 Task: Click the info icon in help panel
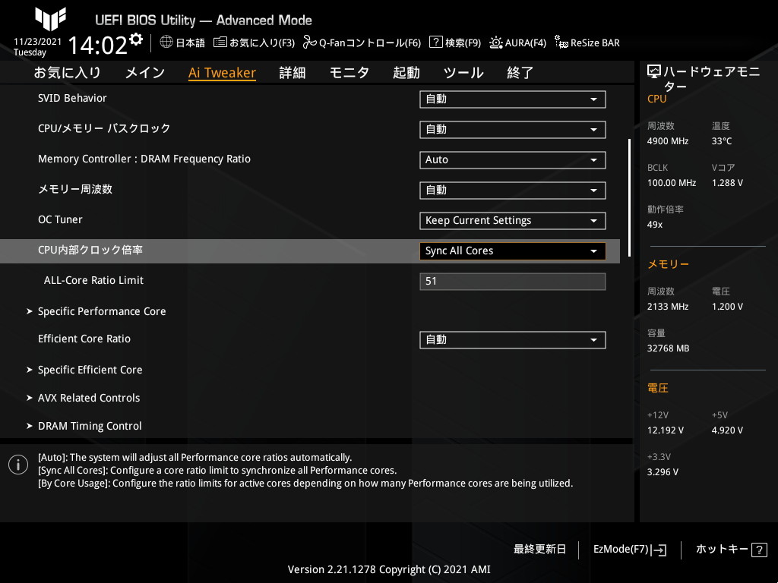point(18,465)
